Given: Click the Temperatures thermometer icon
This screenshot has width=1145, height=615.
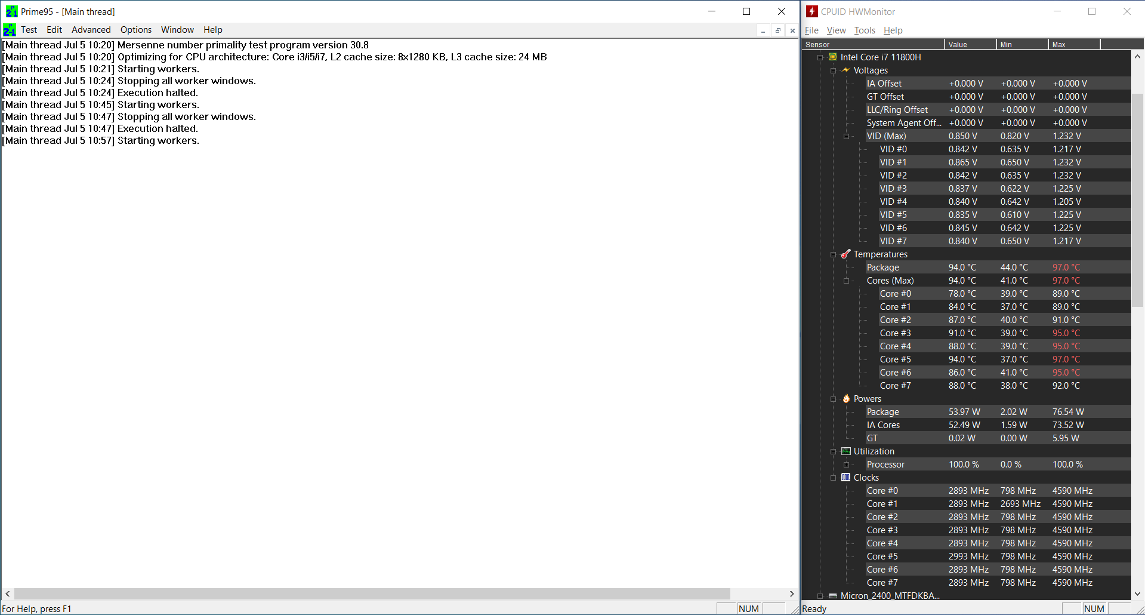Looking at the screenshot, I should [x=846, y=254].
